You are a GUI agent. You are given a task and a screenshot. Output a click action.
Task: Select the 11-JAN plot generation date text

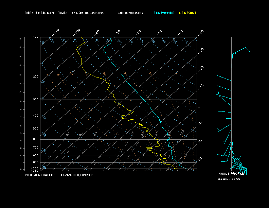(x=77, y=175)
